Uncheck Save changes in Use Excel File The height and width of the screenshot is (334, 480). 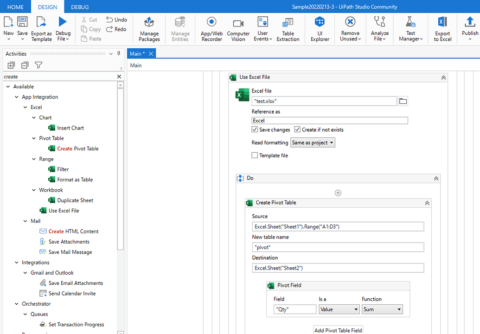click(x=255, y=129)
